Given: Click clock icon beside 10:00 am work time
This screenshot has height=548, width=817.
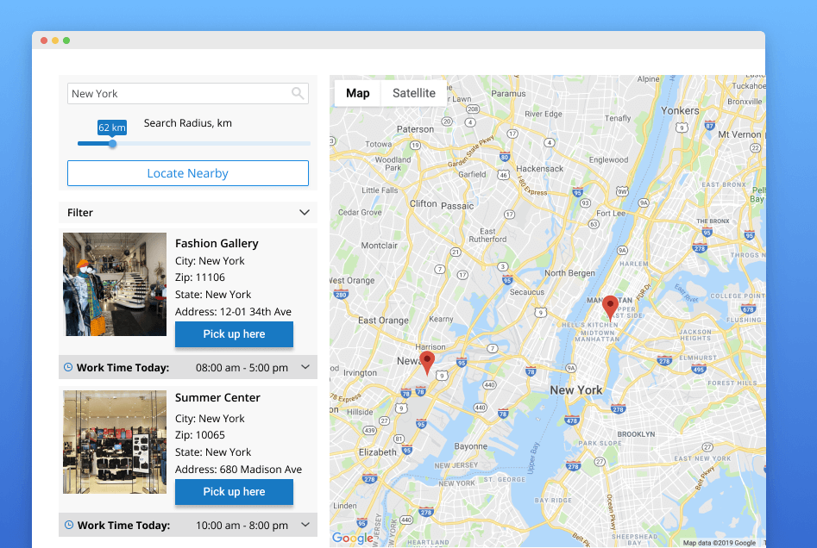Looking at the screenshot, I should (x=68, y=525).
